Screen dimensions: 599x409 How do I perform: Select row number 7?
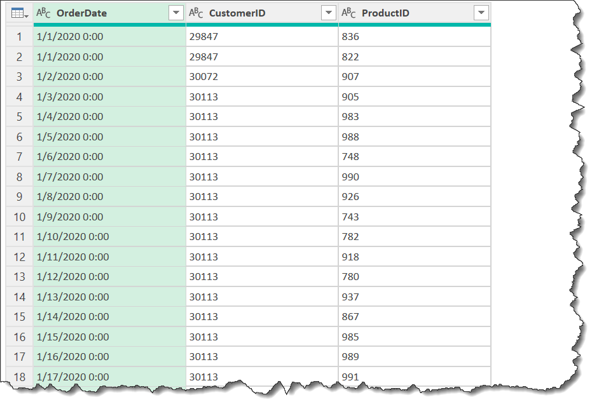(20, 157)
